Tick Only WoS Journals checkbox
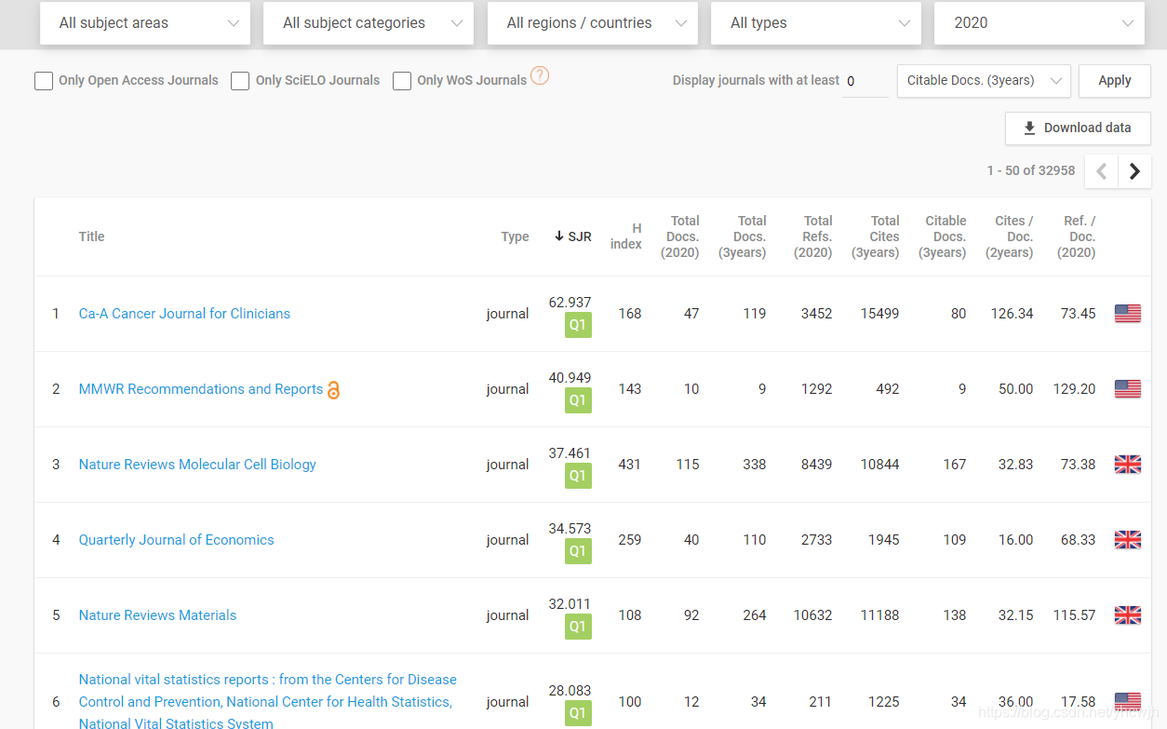 pos(402,81)
